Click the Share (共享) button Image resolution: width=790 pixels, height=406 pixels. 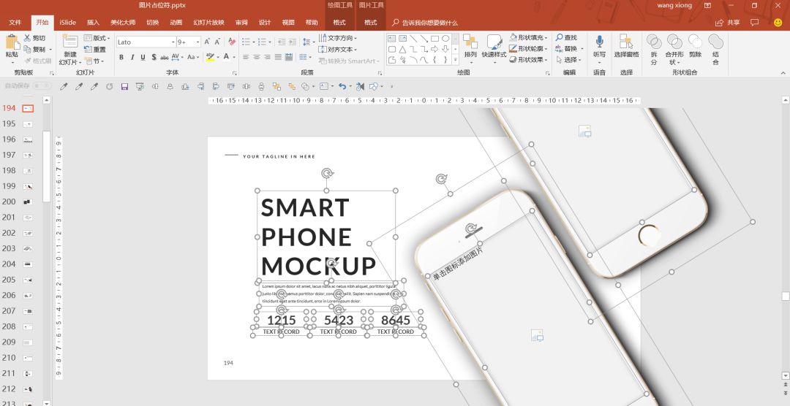pos(729,23)
